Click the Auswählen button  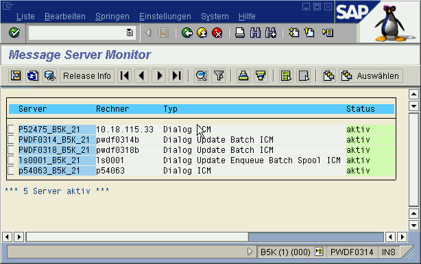click(371, 75)
